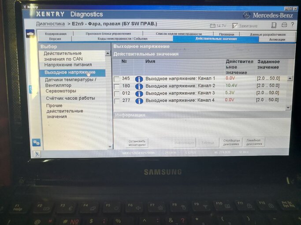
Task: Click info icon for Канал 1
Action: coord(139,79)
